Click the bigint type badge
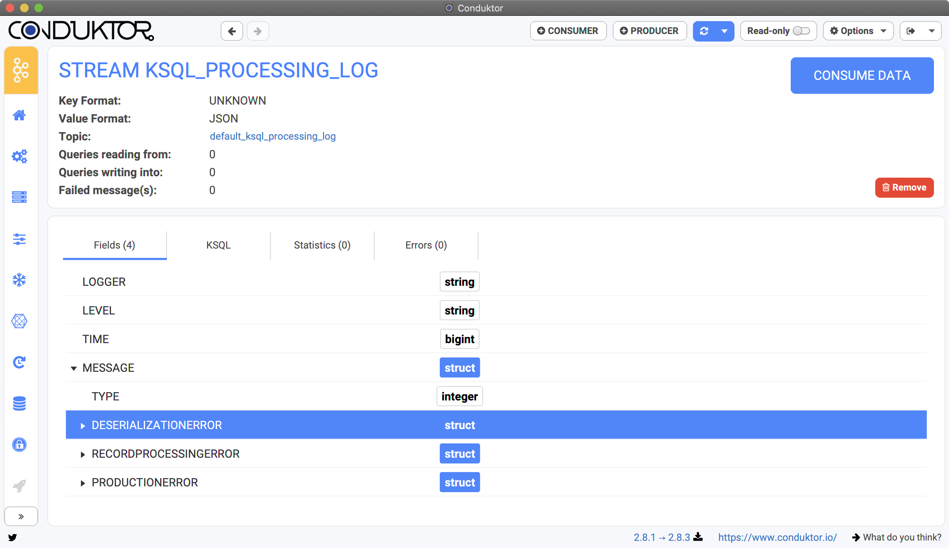Viewport: 949px width, 548px height. [459, 339]
